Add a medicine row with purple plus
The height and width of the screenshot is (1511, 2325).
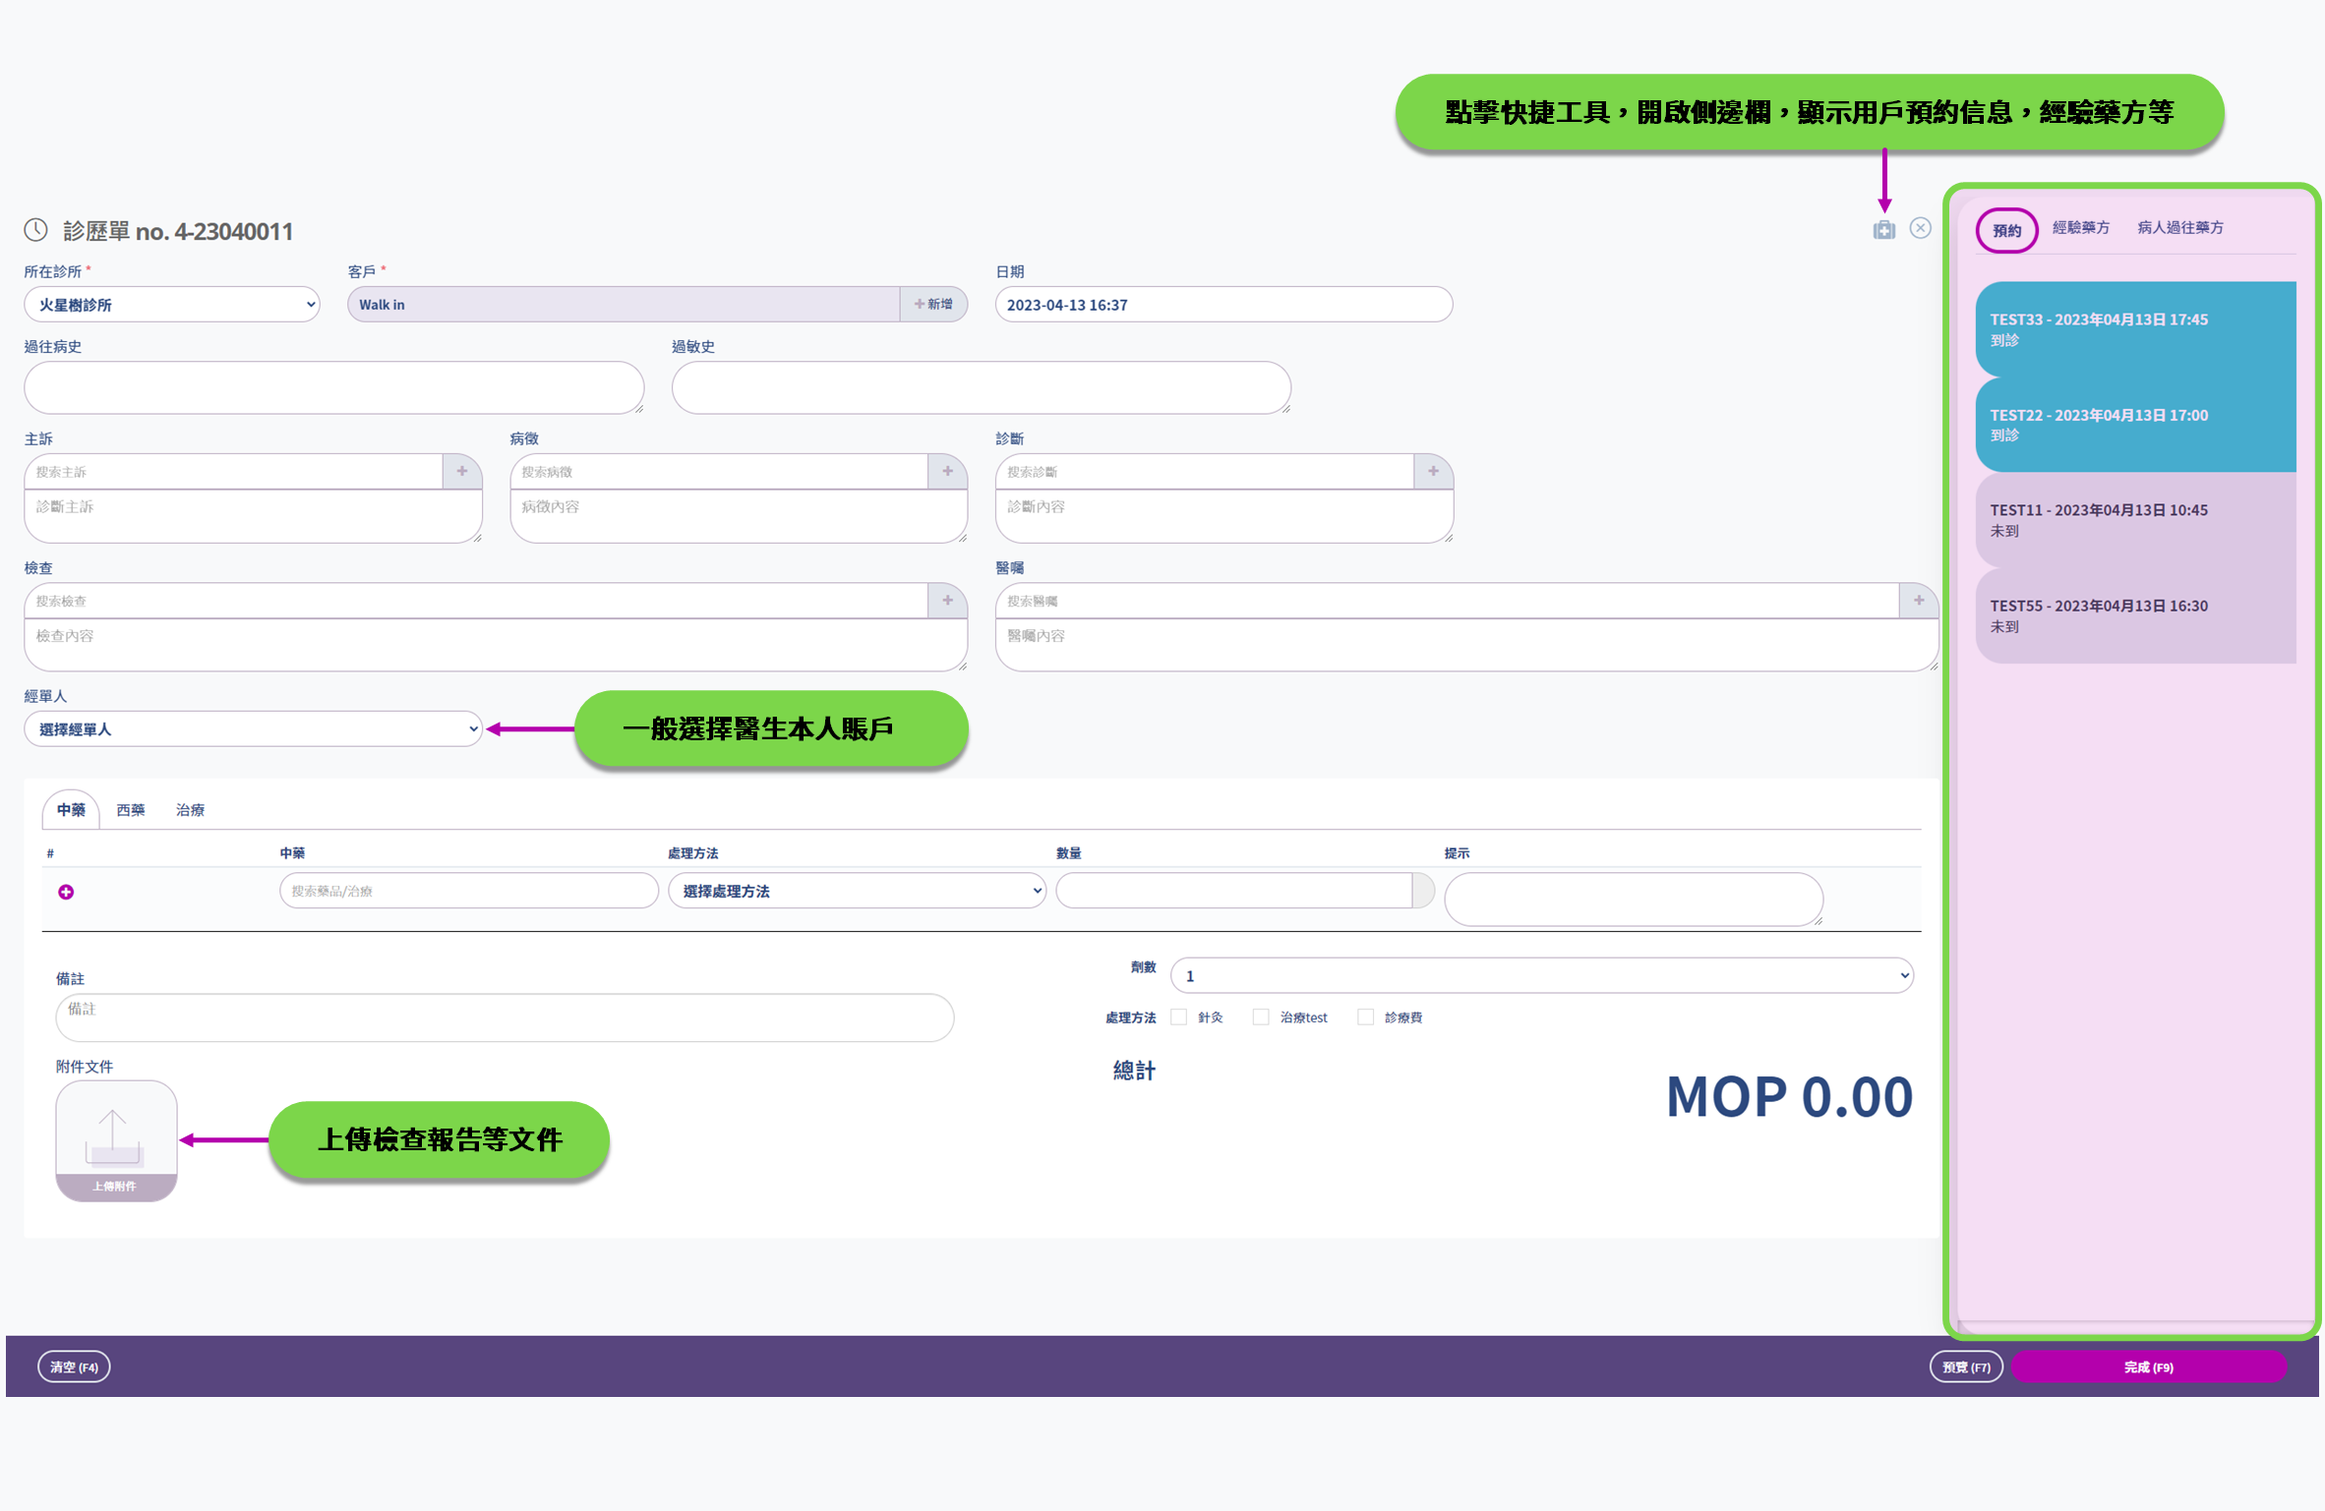[66, 892]
